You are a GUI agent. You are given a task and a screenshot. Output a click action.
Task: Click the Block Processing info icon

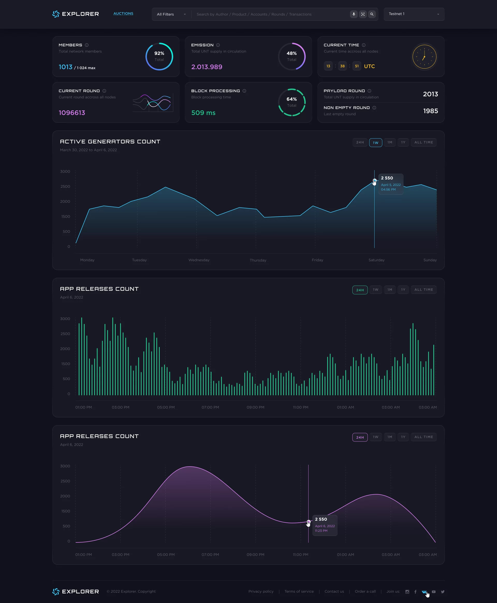(244, 91)
